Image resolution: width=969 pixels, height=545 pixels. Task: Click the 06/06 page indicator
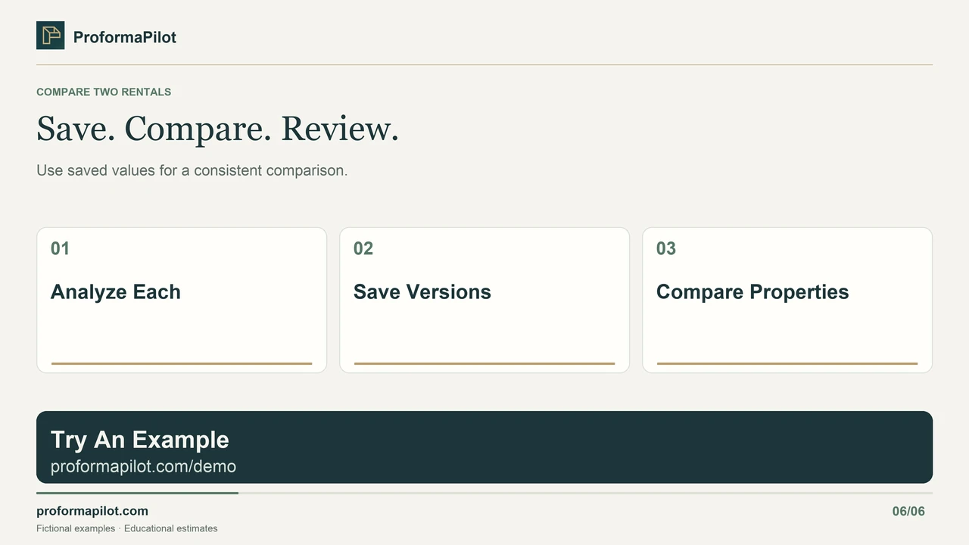click(x=908, y=511)
